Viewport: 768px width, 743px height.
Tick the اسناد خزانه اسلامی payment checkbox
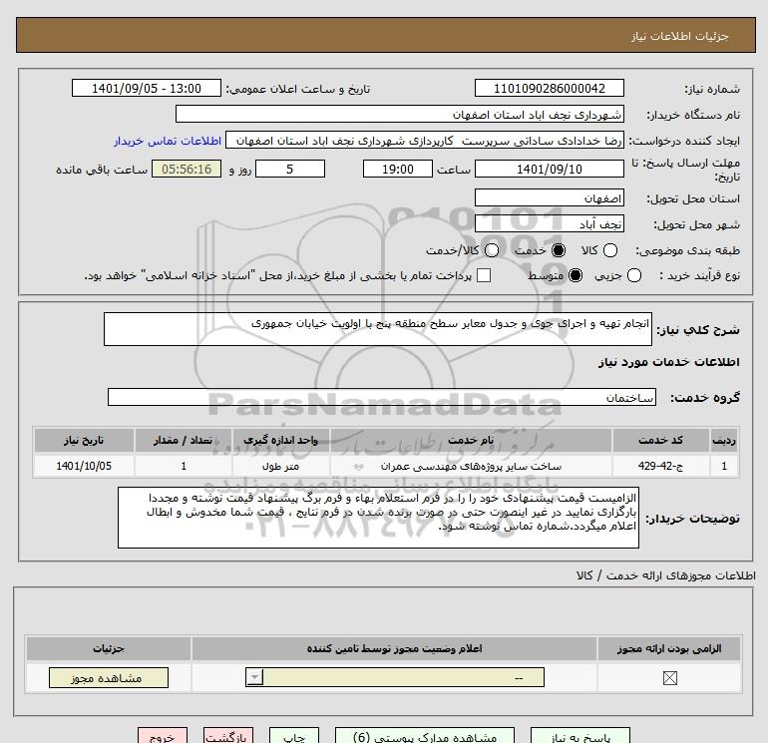(484, 275)
